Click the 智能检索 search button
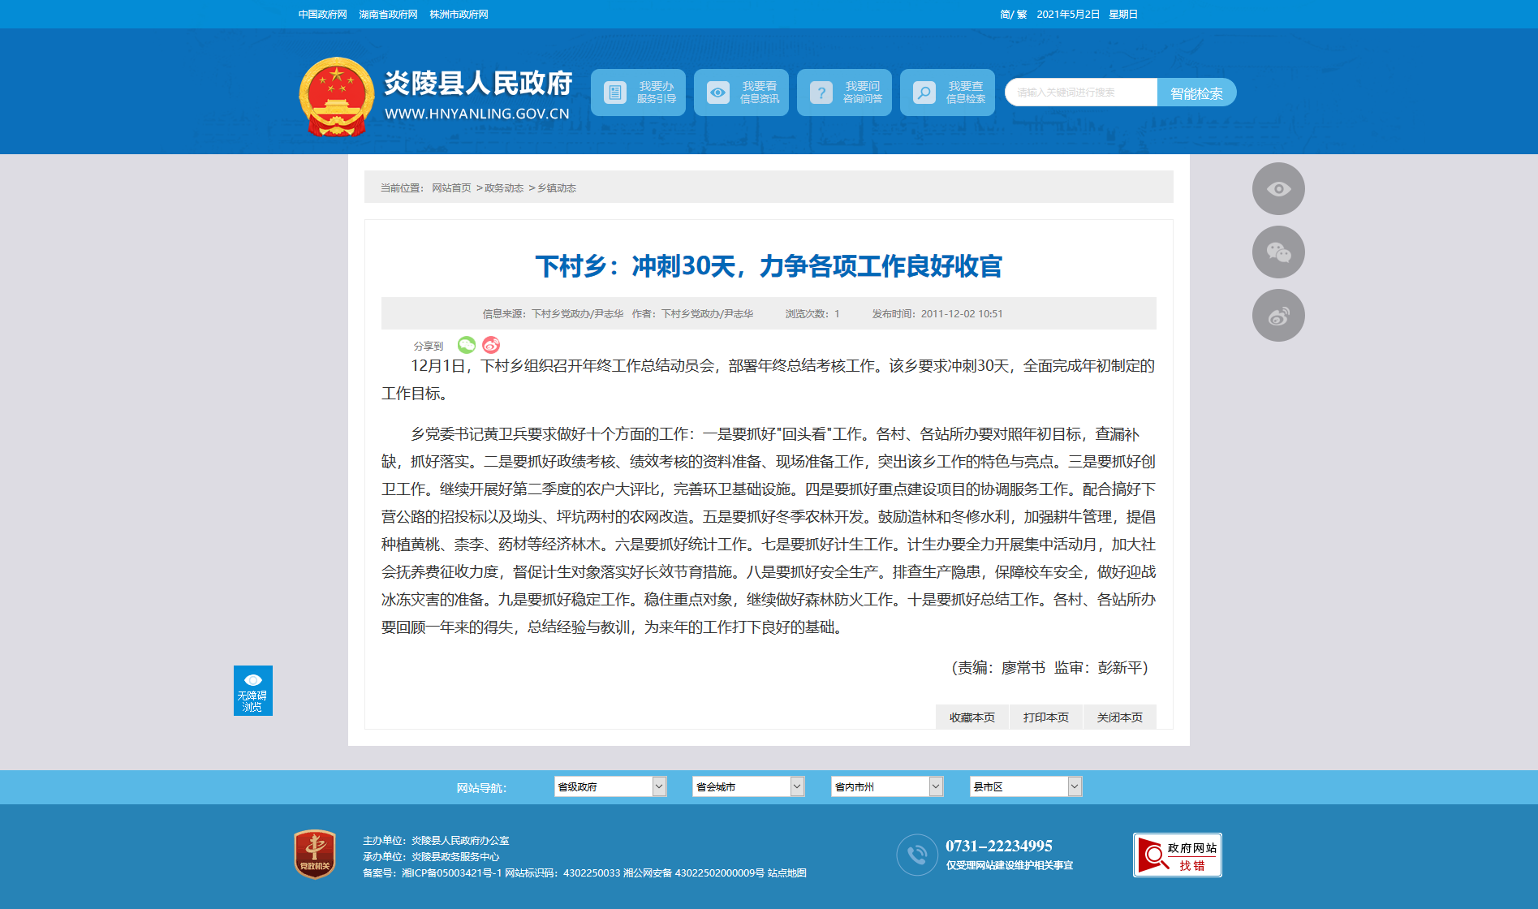1538x909 pixels. (x=1196, y=93)
